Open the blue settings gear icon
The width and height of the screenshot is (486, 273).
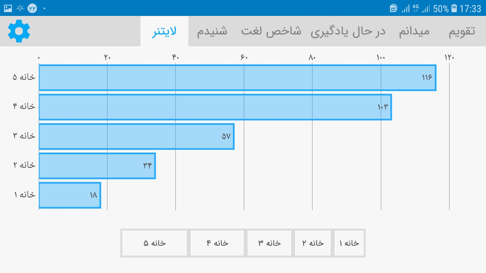19,31
